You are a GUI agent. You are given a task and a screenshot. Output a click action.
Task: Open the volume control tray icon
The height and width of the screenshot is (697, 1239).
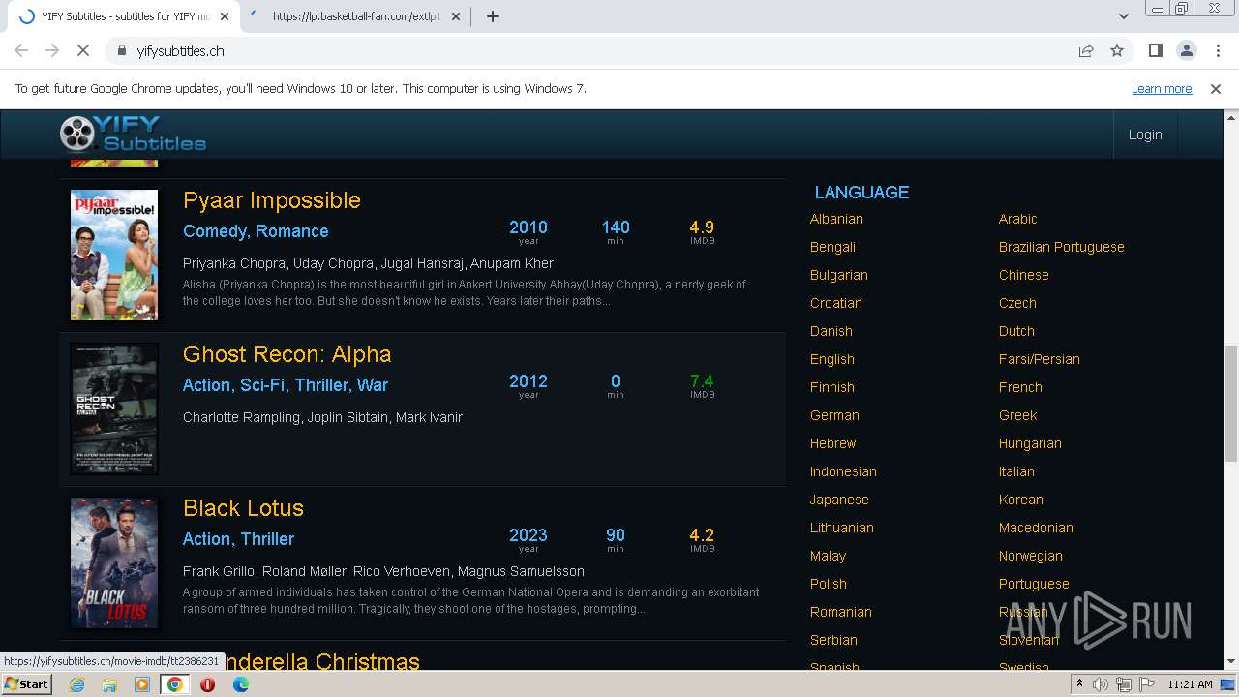click(x=1101, y=684)
